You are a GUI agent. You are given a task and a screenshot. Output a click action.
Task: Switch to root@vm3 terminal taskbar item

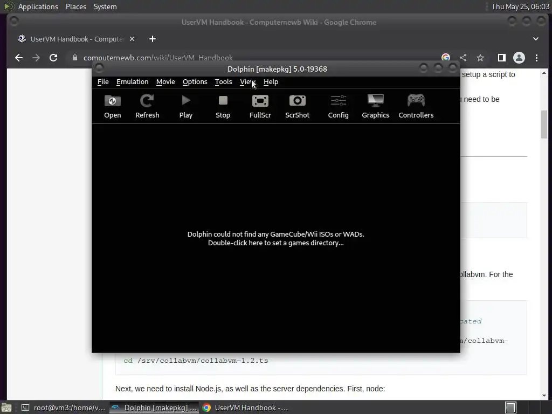tap(64, 408)
